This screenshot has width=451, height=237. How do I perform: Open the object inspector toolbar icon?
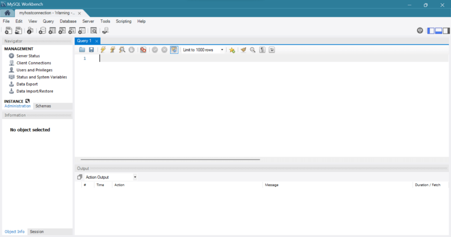(30, 30)
